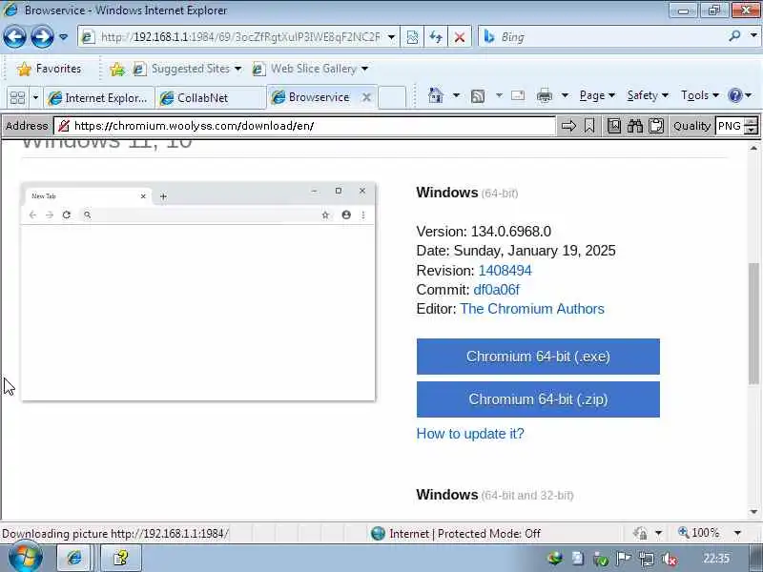
Task: Click the Browservice clipboard icon
Action: click(x=656, y=126)
